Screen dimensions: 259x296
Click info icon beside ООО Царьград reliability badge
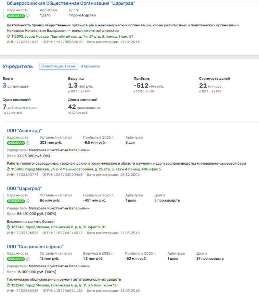28,201
